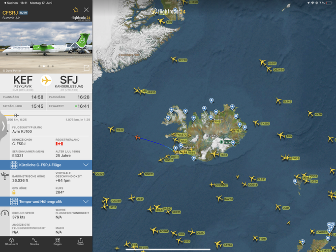The image size is (336, 252).
Task: Collapse the side panel handle arrow
Action: [3, 126]
